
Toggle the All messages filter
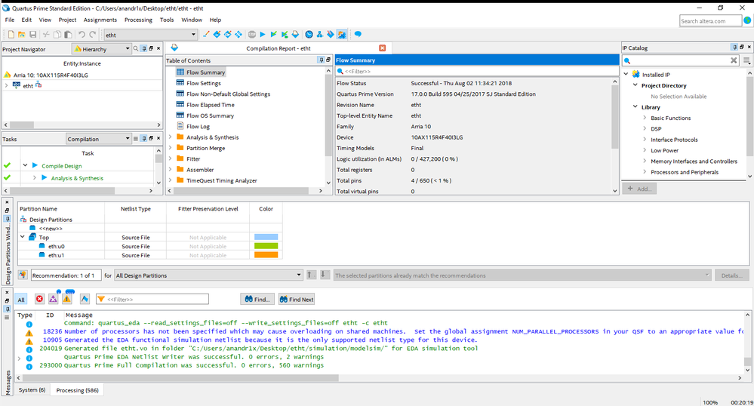(x=21, y=300)
